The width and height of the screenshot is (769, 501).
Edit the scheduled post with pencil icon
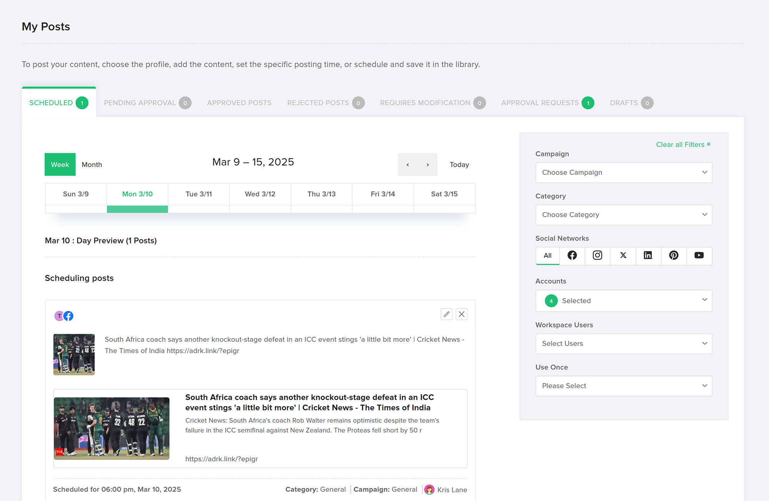[x=446, y=314]
